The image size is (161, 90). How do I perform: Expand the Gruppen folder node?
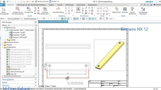[x=3, y=45]
